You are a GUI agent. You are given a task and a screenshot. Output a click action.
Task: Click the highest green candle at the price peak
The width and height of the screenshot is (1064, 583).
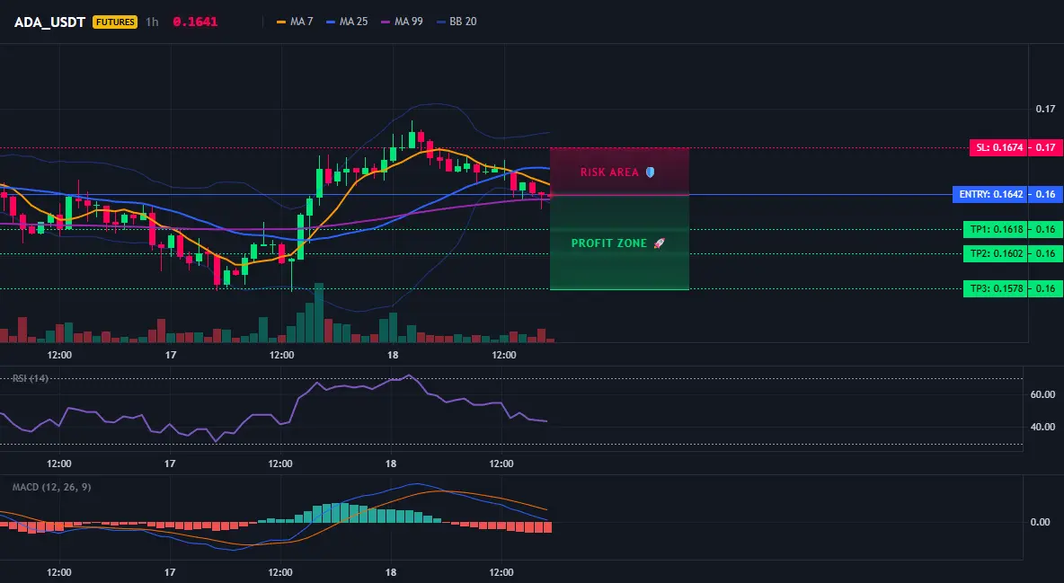[412, 140]
